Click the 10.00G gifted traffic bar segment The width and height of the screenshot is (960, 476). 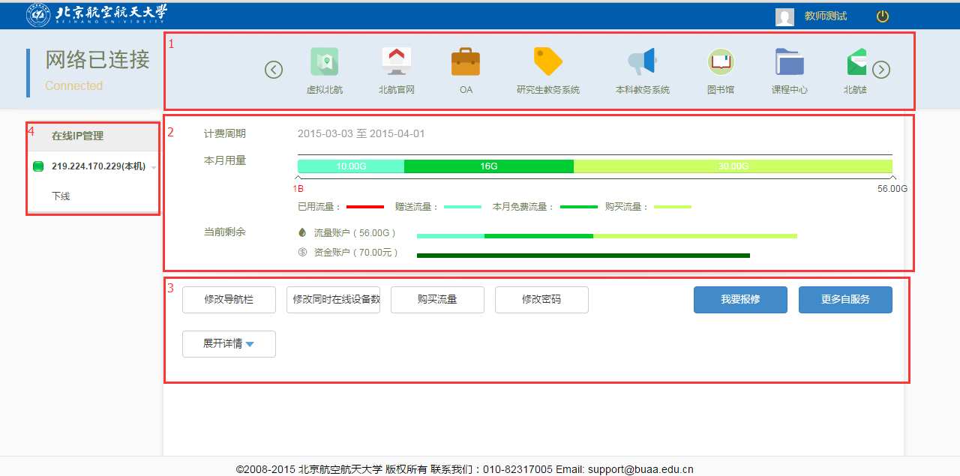[351, 166]
